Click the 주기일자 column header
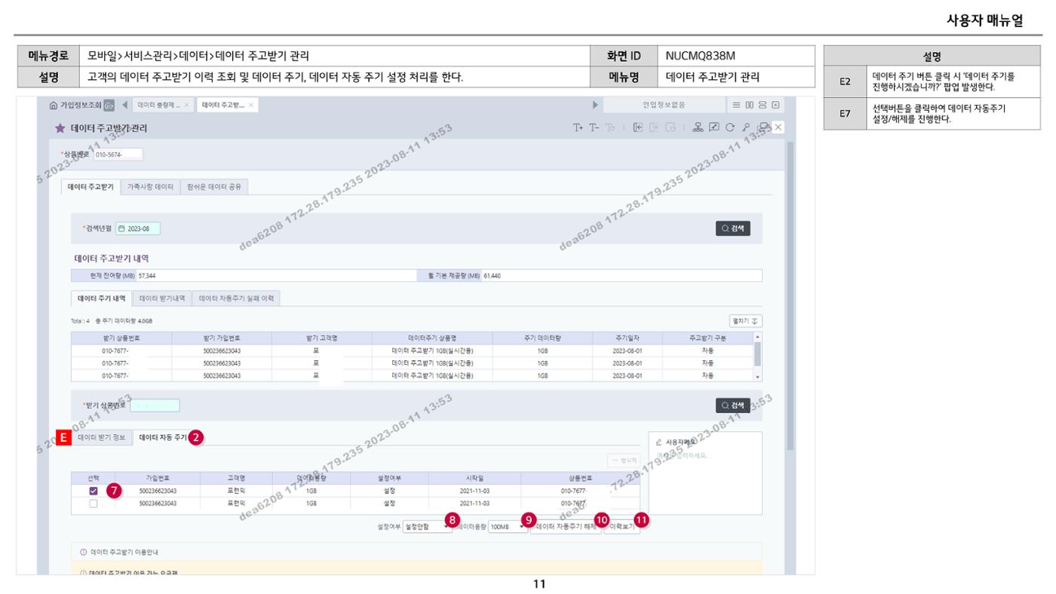 (x=628, y=338)
